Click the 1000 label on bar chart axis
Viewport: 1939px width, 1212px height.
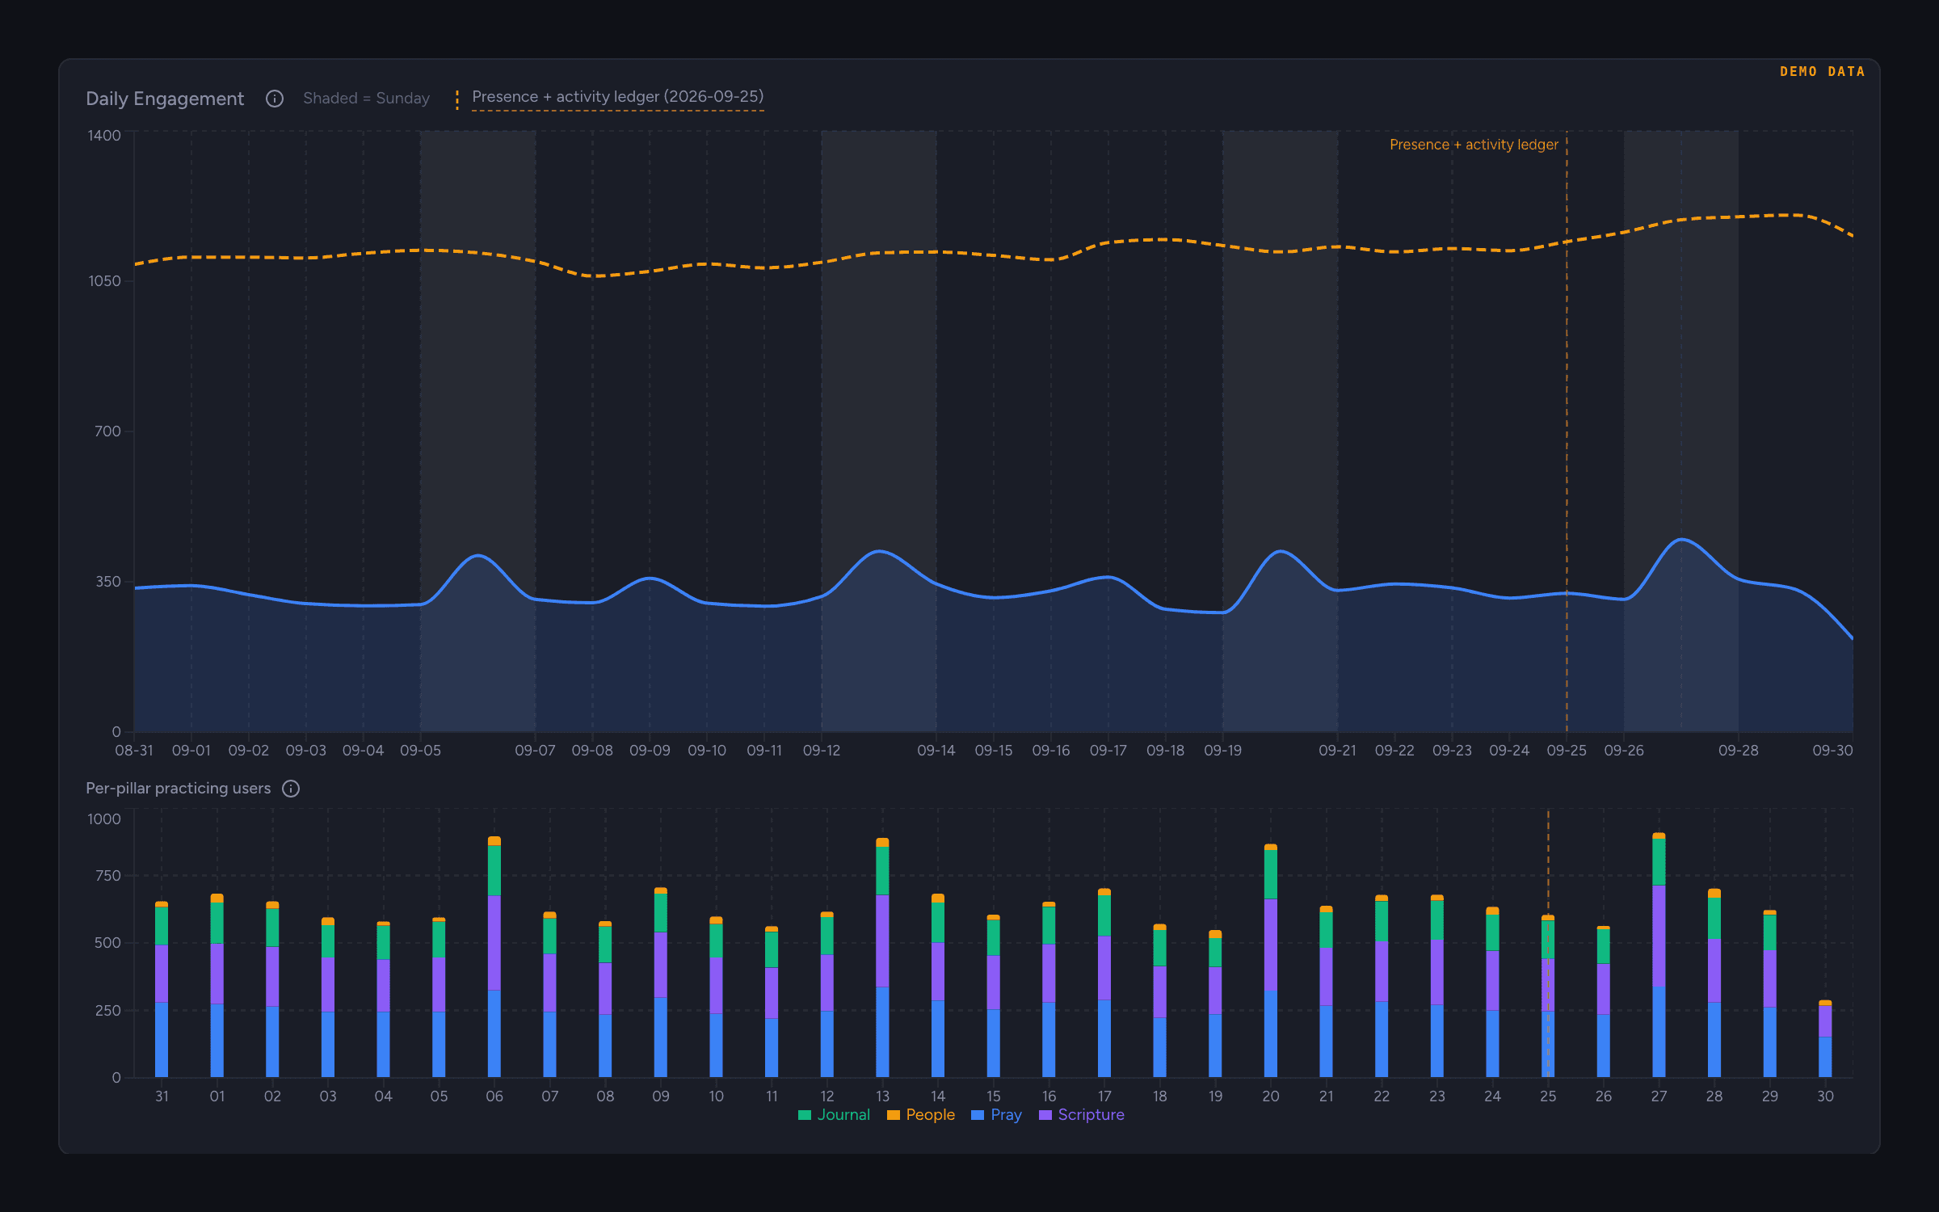104,819
